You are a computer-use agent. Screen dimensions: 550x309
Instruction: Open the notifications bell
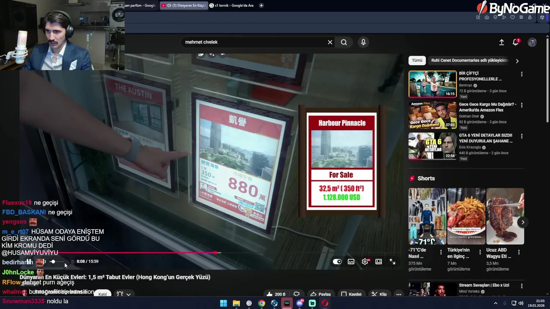(x=516, y=42)
